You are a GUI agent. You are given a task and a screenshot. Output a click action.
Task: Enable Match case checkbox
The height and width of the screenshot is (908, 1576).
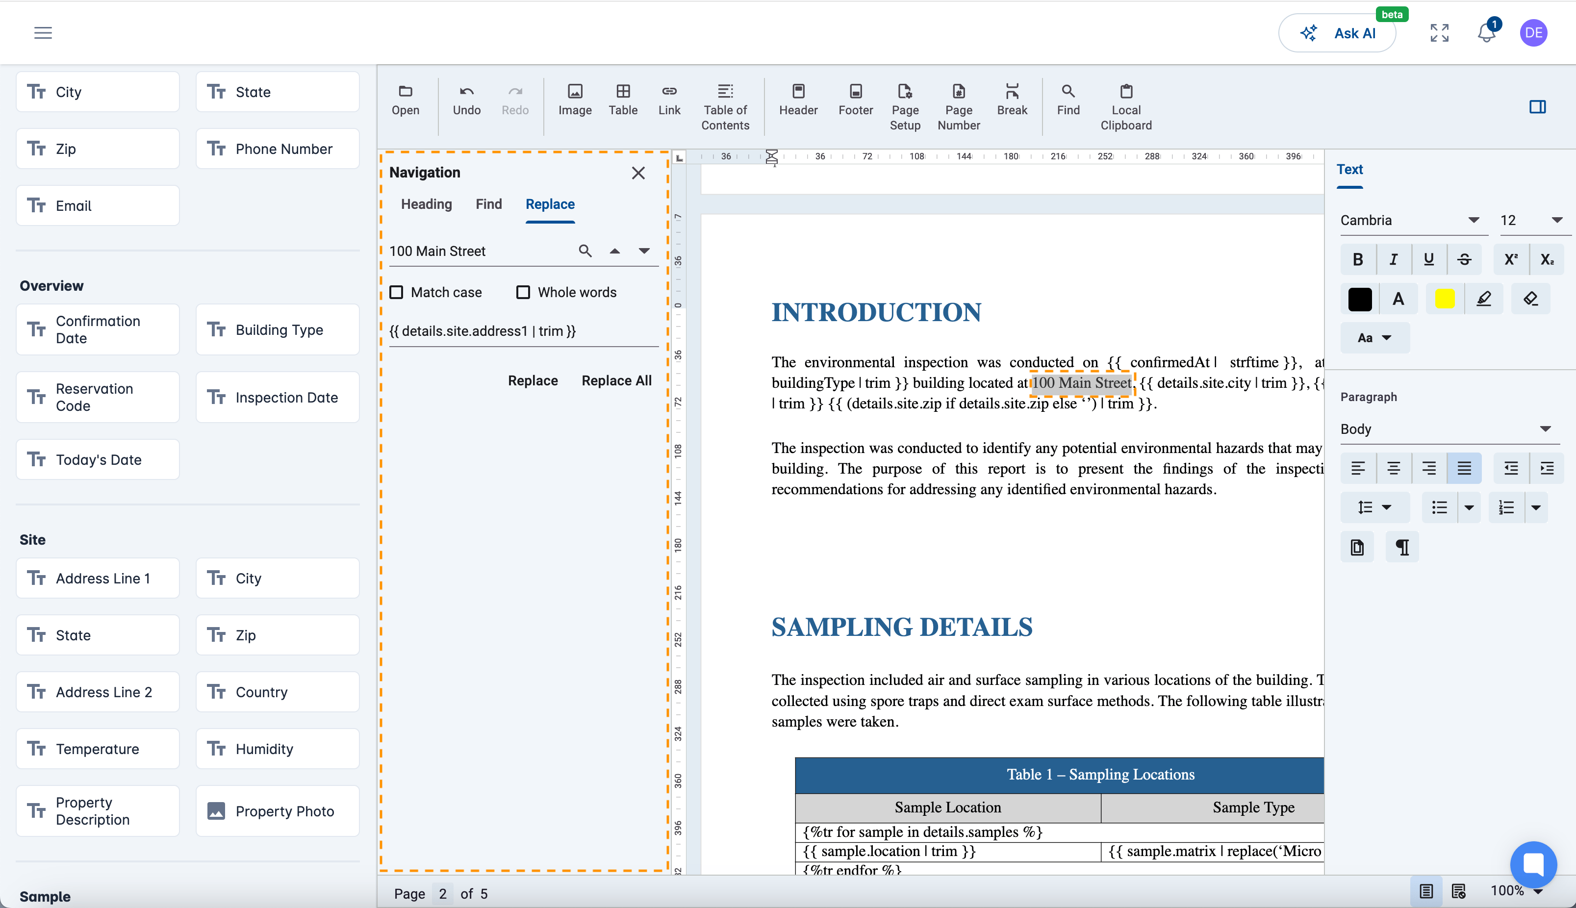point(396,292)
